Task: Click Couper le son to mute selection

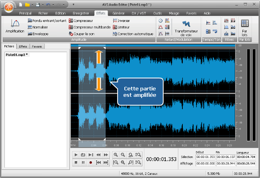Action: pos(84,34)
